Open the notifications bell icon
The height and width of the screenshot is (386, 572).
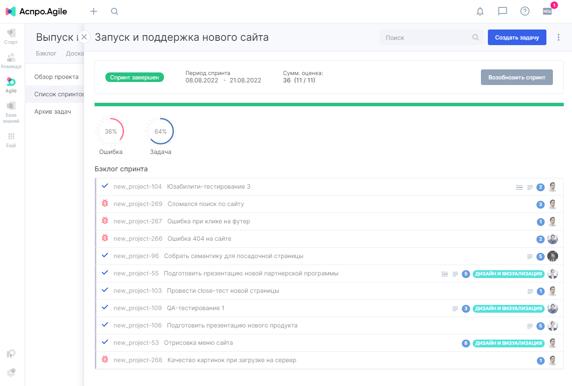pyautogui.click(x=480, y=11)
